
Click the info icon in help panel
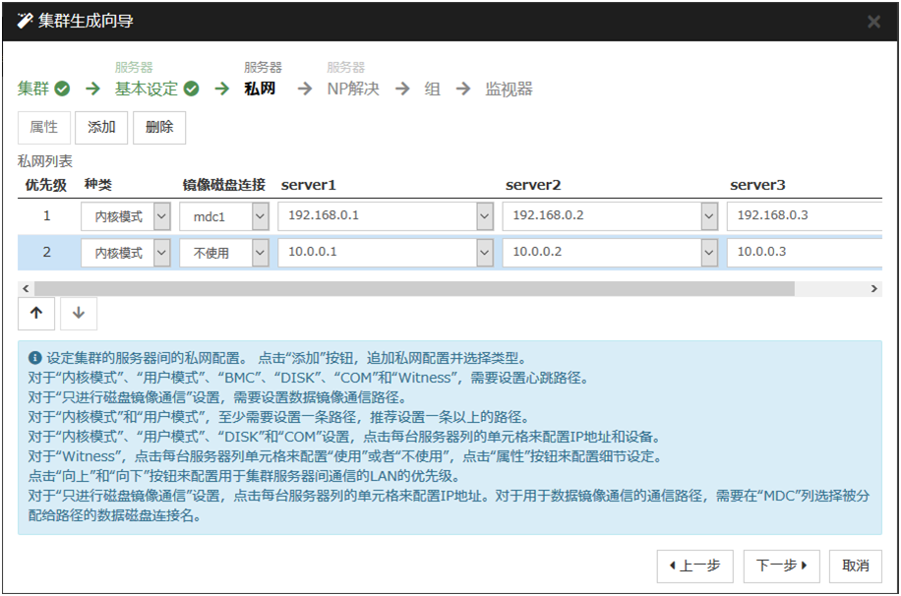(x=34, y=358)
